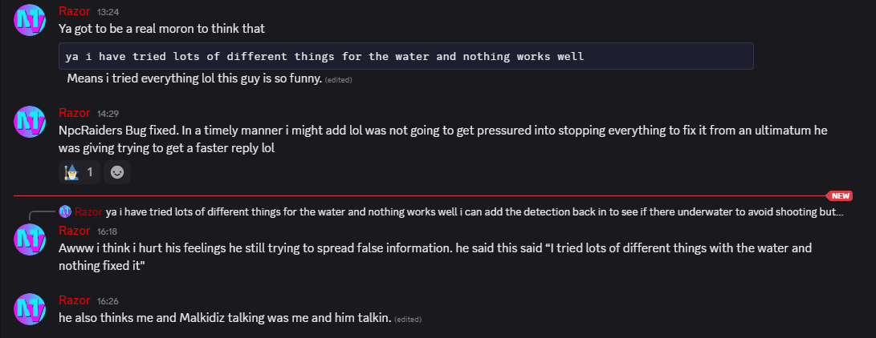
Task: Open Razor's avatar on the 13:24 message
Action: [30, 20]
